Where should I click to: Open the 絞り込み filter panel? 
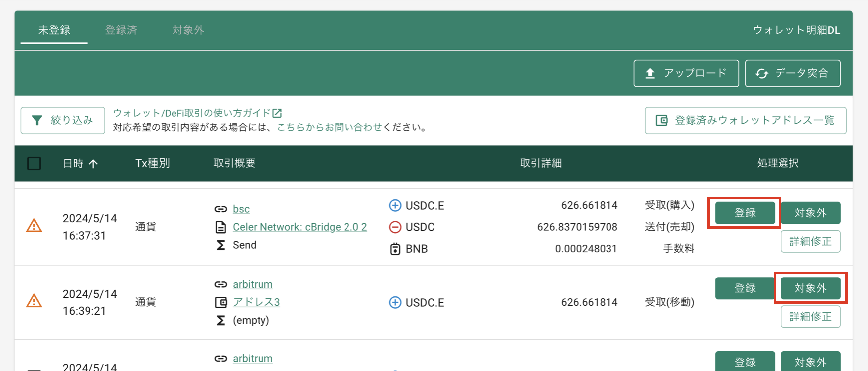tap(63, 120)
